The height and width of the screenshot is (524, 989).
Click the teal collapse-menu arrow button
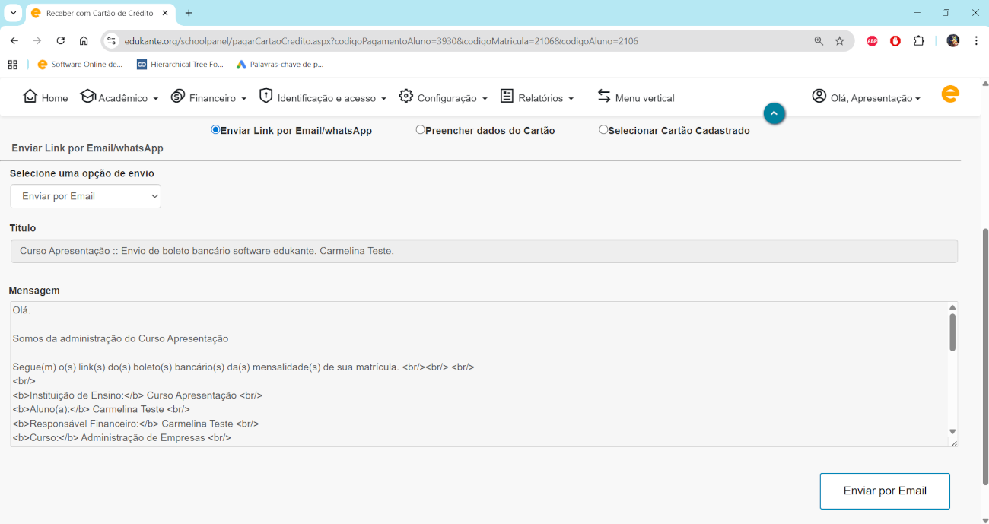point(774,113)
